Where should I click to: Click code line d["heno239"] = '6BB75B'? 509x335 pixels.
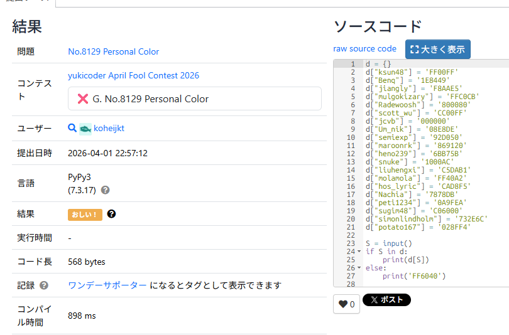[x=414, y=154]
